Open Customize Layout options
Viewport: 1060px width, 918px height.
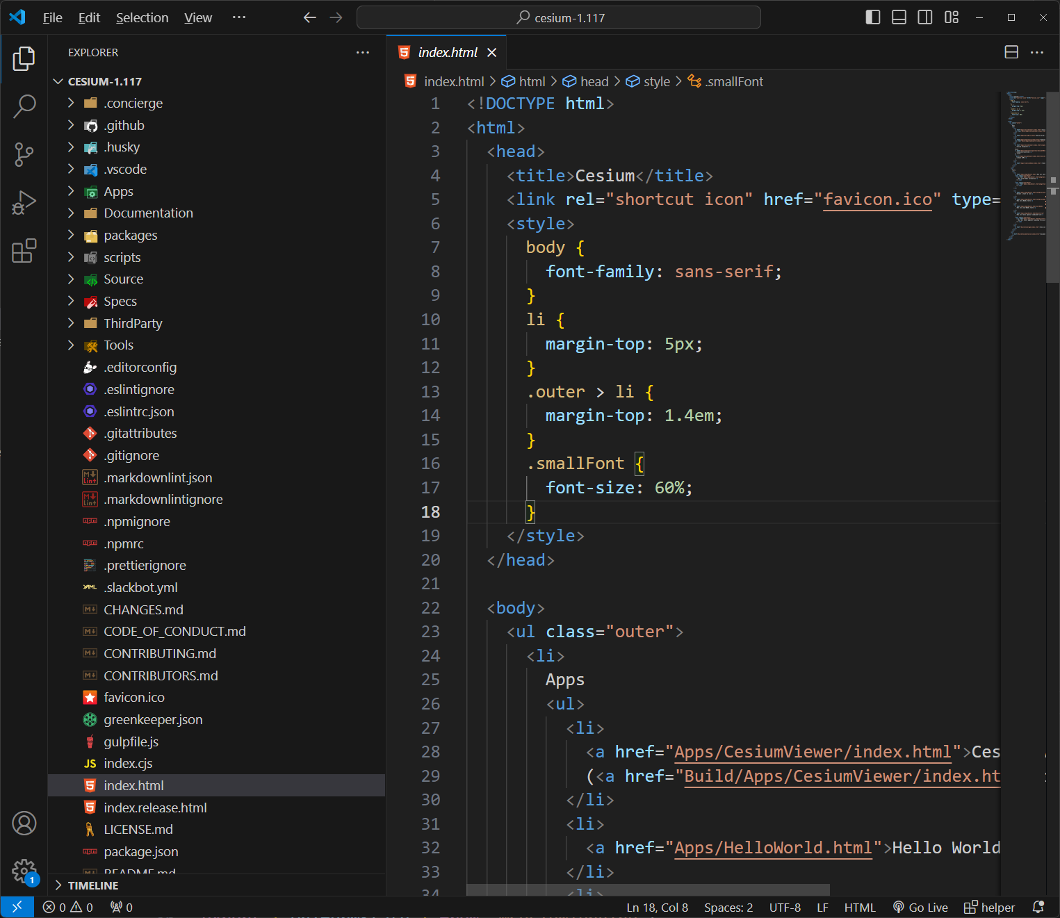pos(952,17)
